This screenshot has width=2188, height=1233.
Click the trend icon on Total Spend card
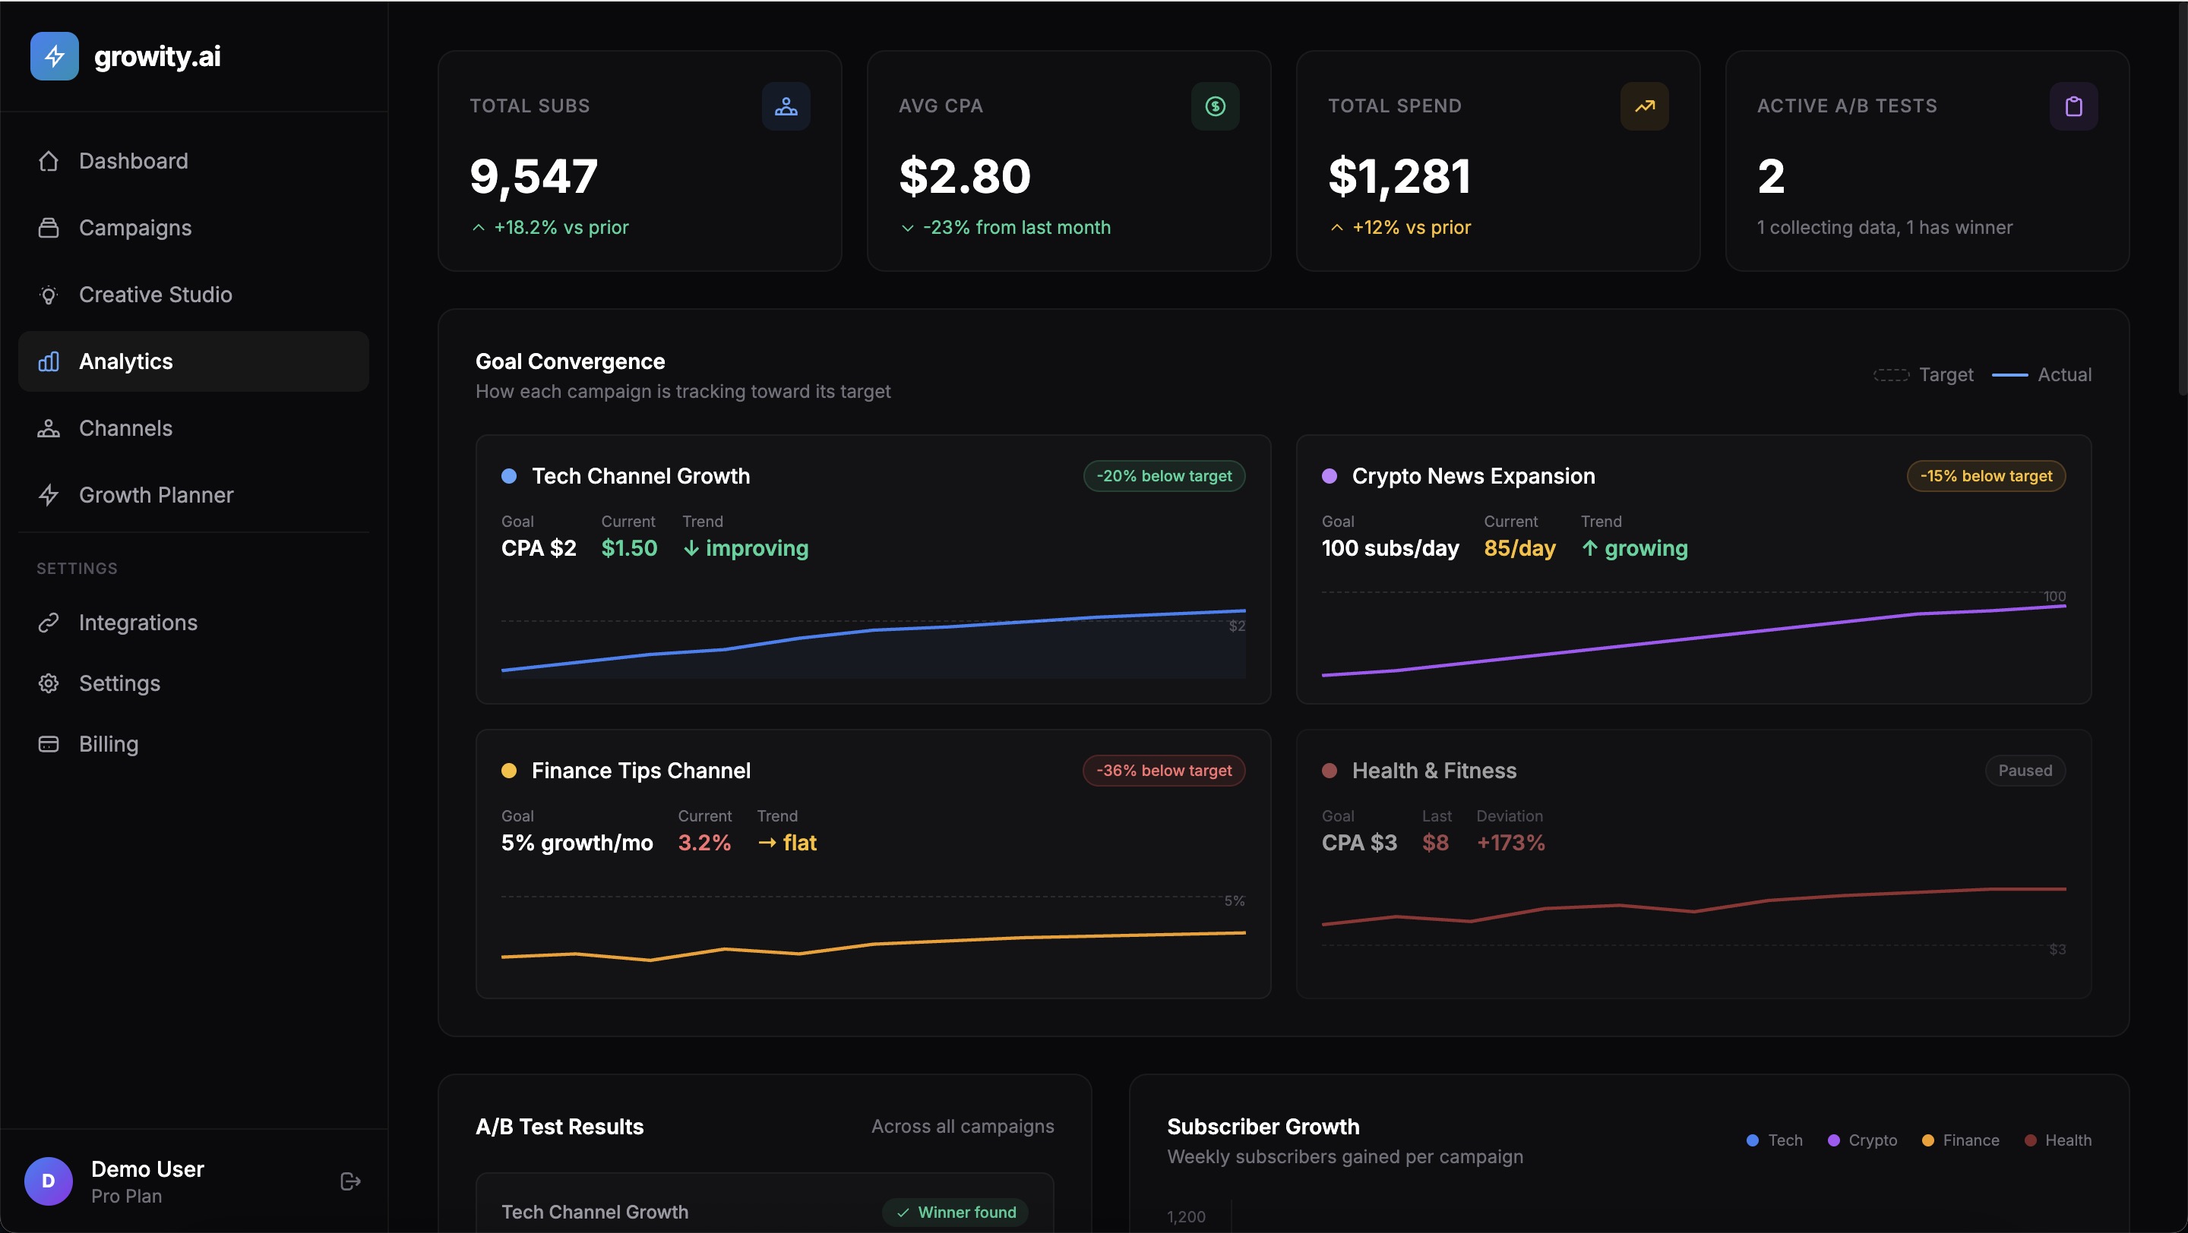tap(1644, 106)
